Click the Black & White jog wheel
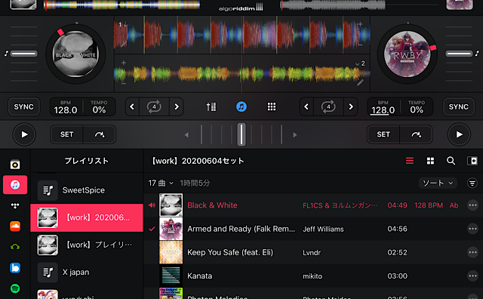This screenshot has height=299, width=483. (75, 54)
